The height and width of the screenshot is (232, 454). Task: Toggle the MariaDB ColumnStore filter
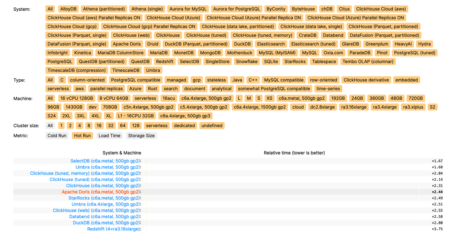coord(121,53)
